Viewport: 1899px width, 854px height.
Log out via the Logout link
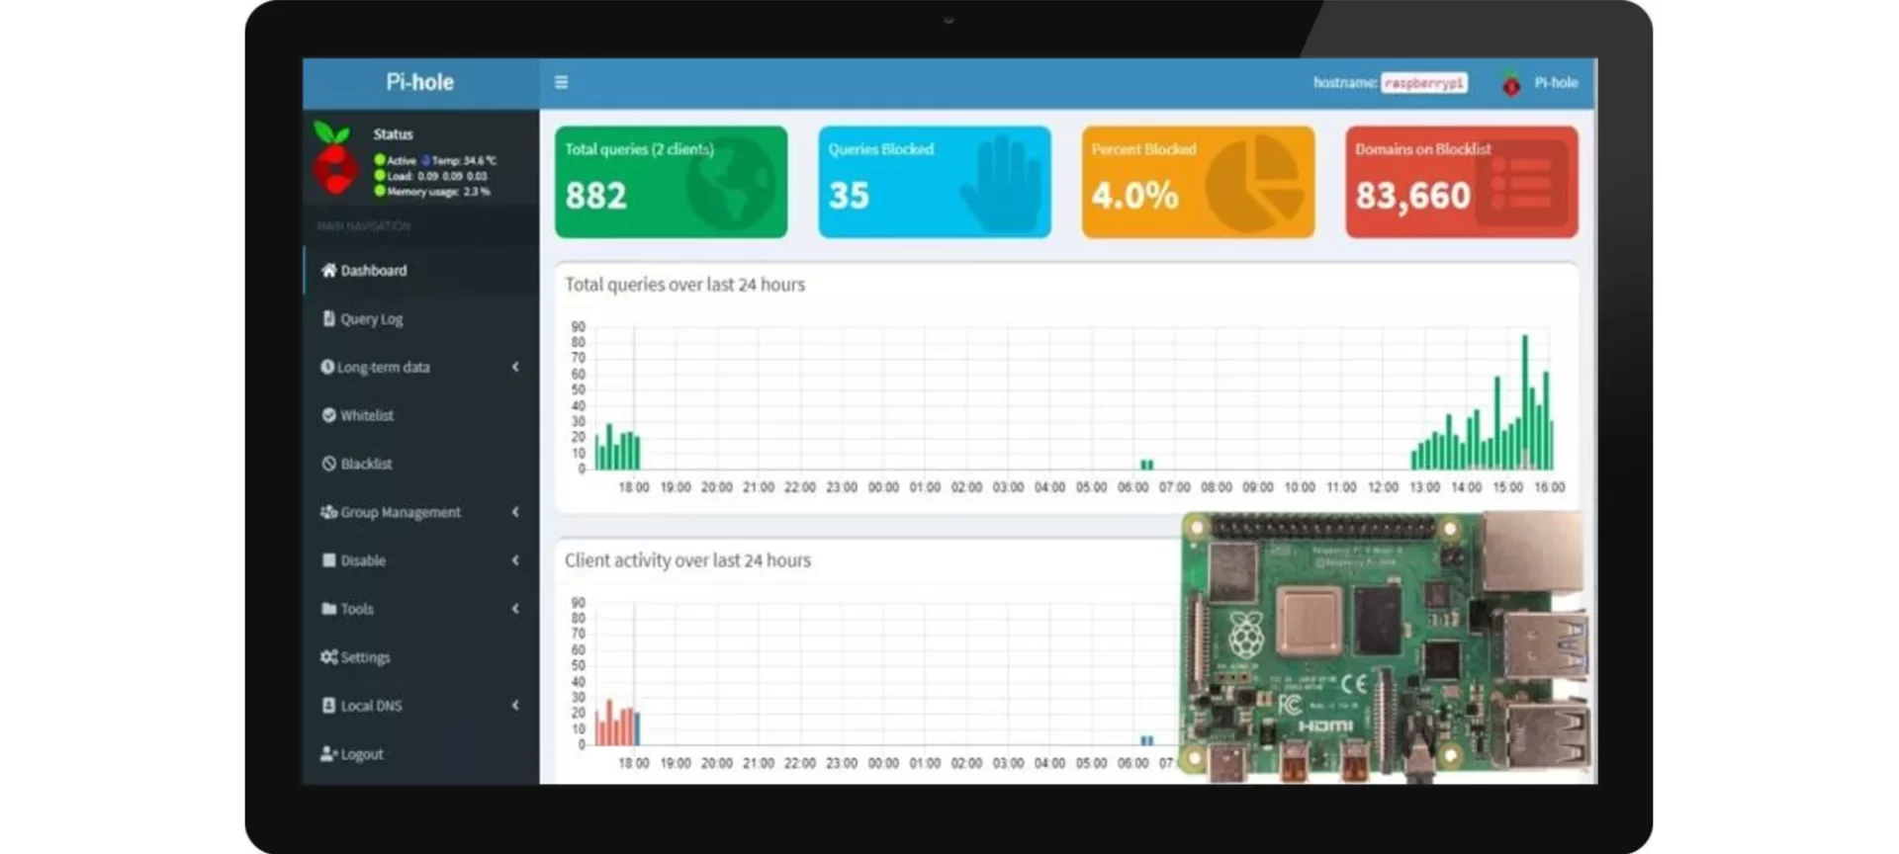(x=421, y=754)
